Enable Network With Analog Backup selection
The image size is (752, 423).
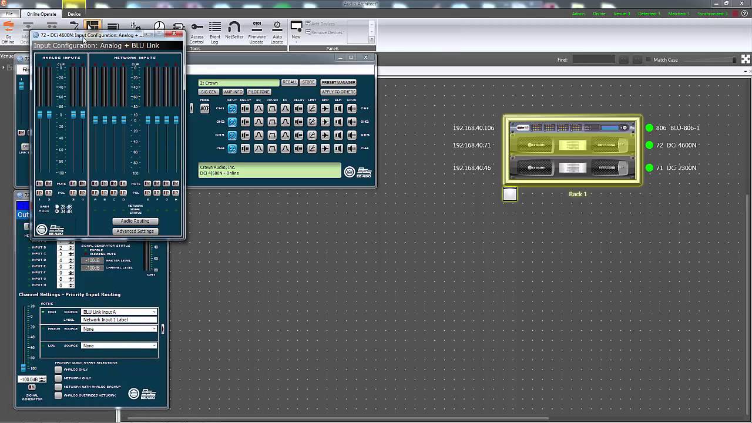(58, 387)
